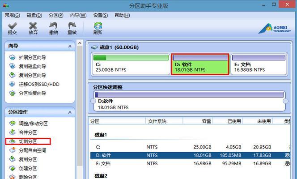Select the E: 文档 row in partition list
This screenshot has height=179, width=297.
coord(191,163)
